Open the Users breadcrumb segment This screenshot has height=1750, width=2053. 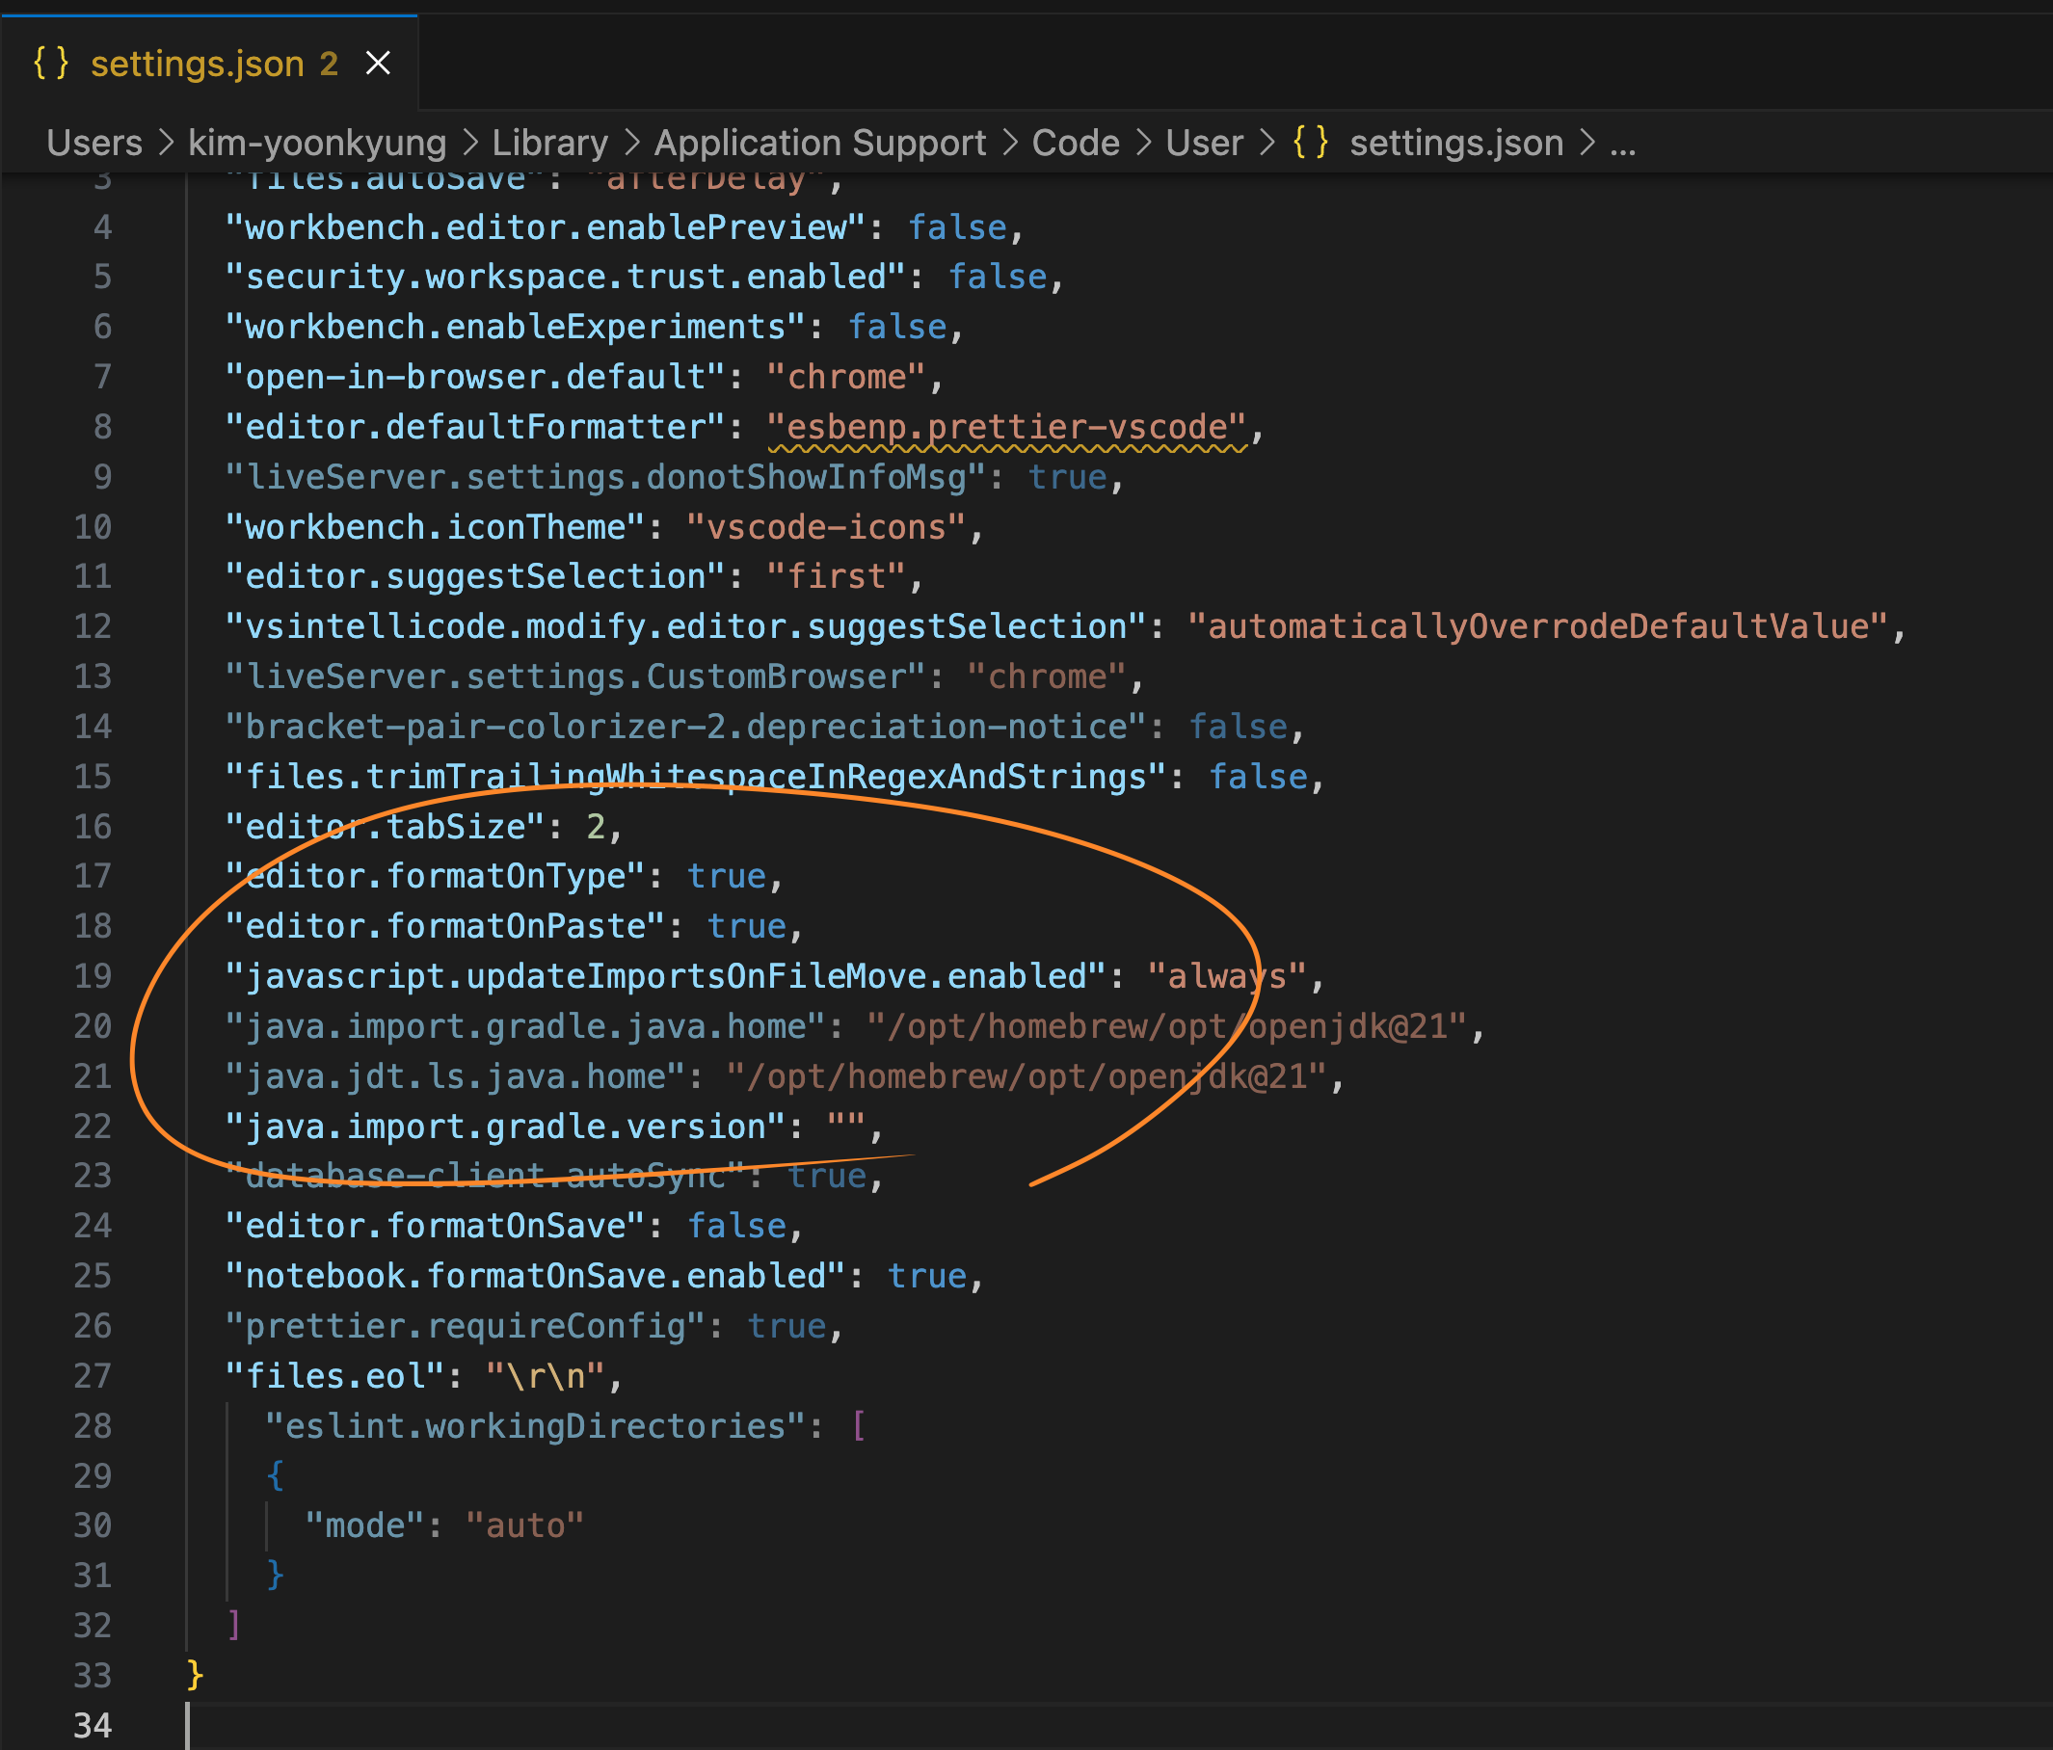pos(94,143)
